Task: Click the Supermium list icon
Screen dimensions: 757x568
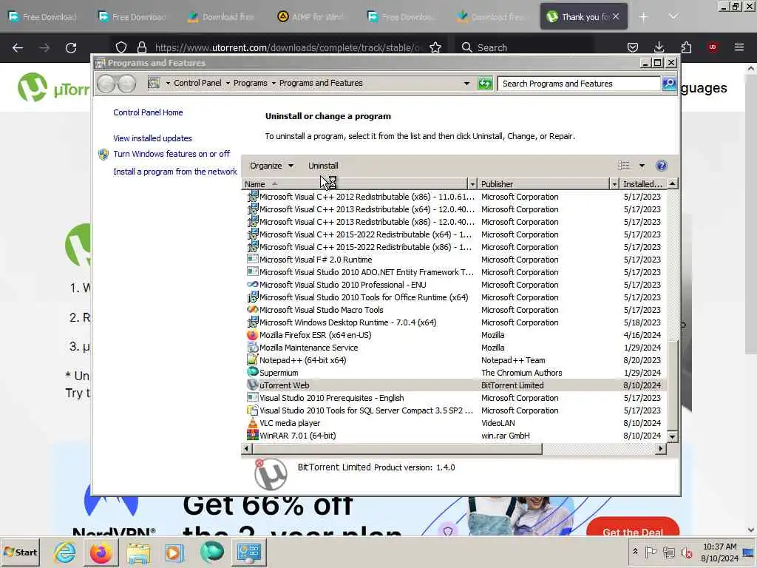Action: (252, 373)
